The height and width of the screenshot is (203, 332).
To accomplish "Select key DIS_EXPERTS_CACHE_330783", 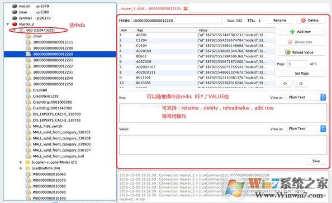I will [x=57, y=120].
